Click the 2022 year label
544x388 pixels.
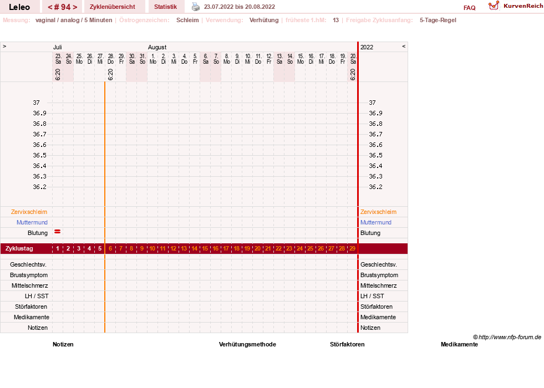click(367, 47)
